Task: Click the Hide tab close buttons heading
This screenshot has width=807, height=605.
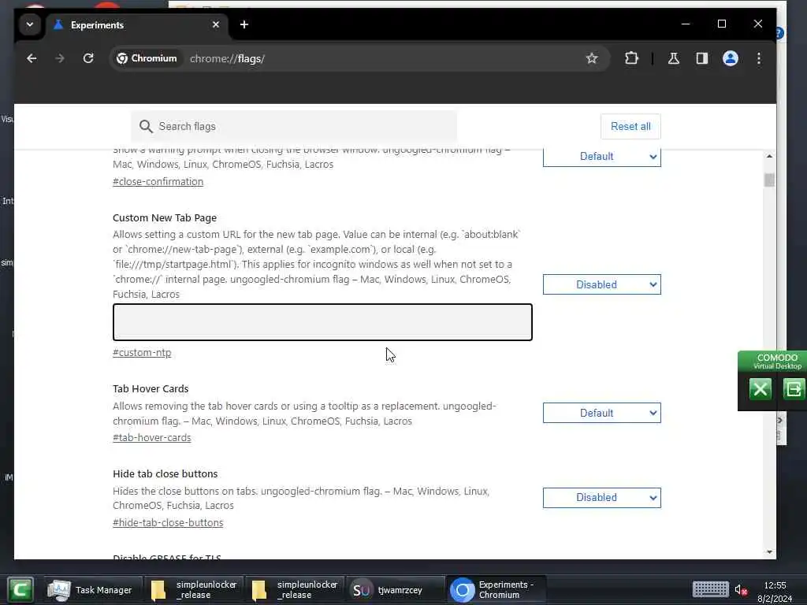Action: click(x=165, y=473)
